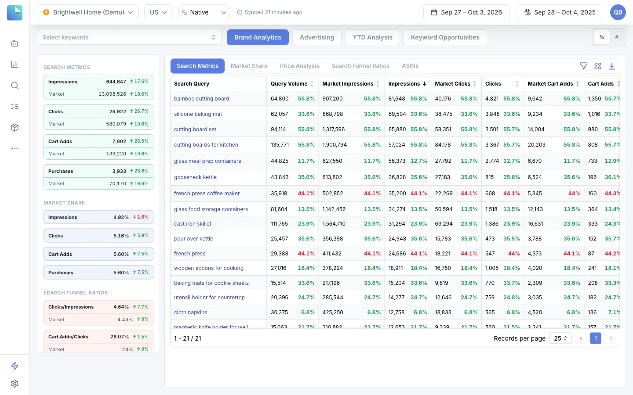Open the products box sidebar icon
The height and width of the screenshot is (395, 633).
coord(15,127)
